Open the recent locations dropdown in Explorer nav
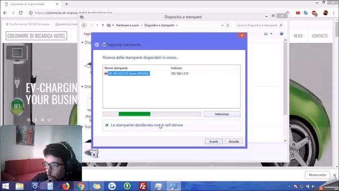Viewport: 339px width, 191px height. click(97, 25)
